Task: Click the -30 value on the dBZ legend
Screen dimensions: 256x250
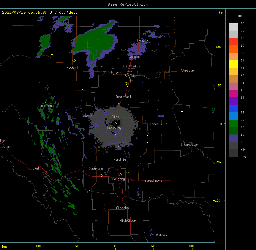Action: coord(243,157)
